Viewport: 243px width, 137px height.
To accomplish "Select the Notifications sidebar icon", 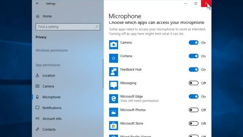I will [37, 108].
